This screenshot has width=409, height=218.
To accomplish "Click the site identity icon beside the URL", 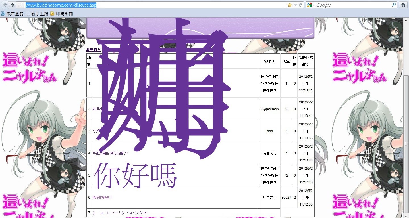I will (20, 5).
